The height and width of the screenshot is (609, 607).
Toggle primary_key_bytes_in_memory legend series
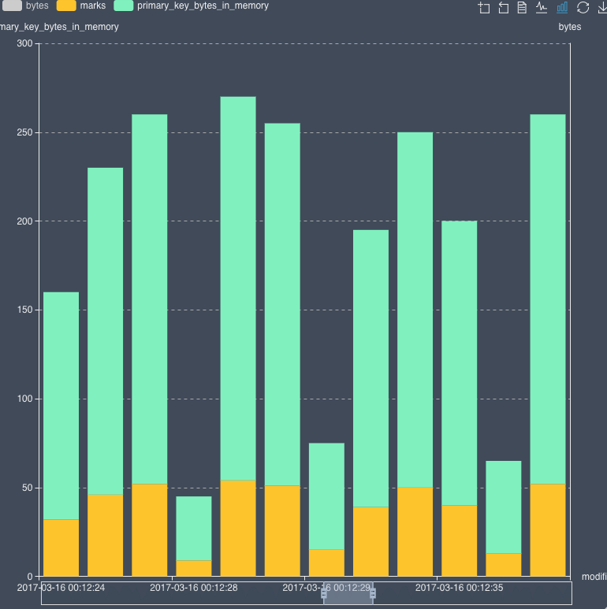(203, 6)
